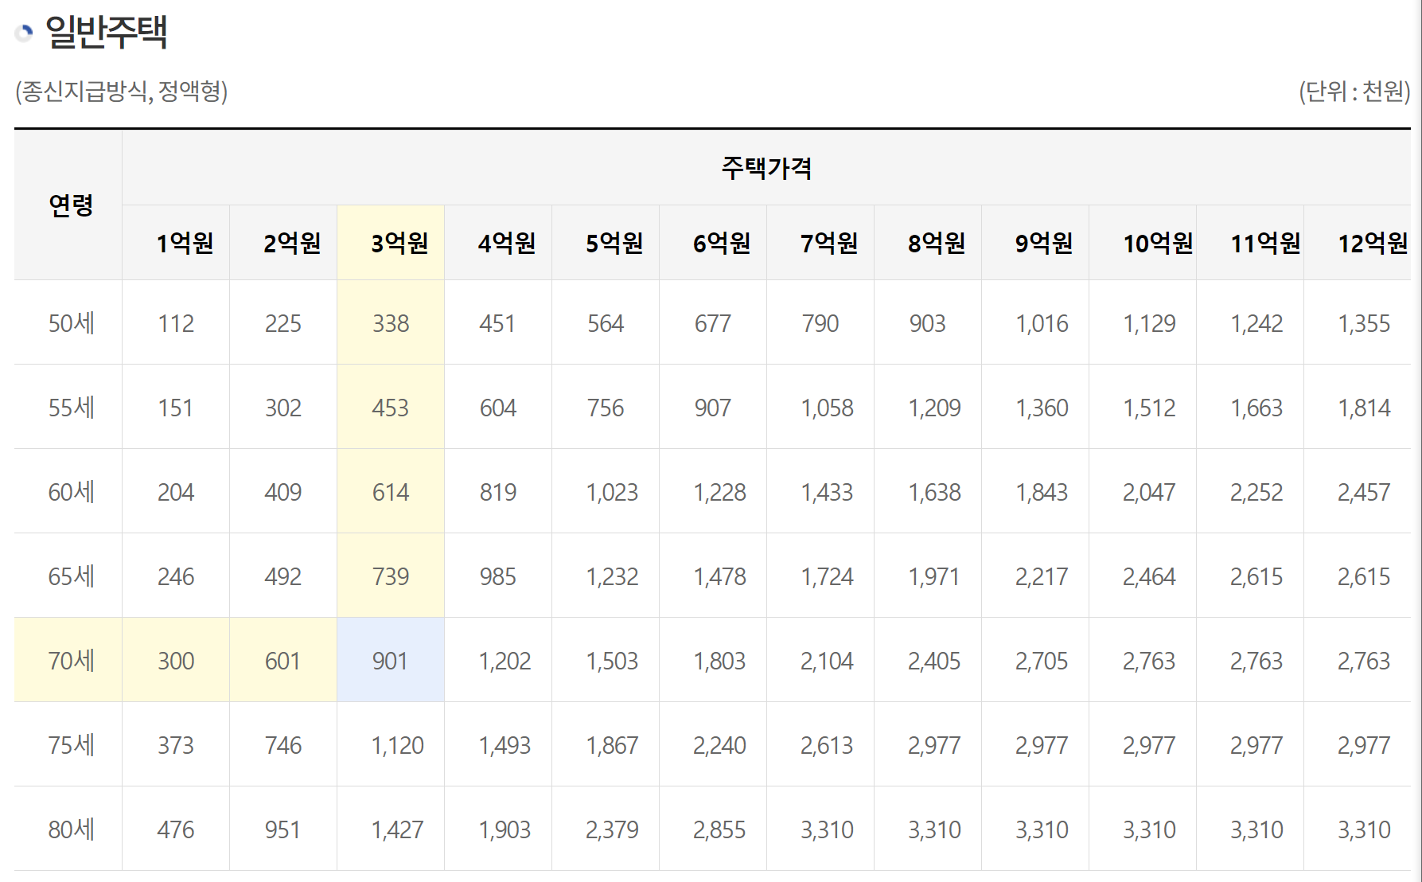Click the 3,310 cell under 7억원
The image size is (1422, 882).
820,829
